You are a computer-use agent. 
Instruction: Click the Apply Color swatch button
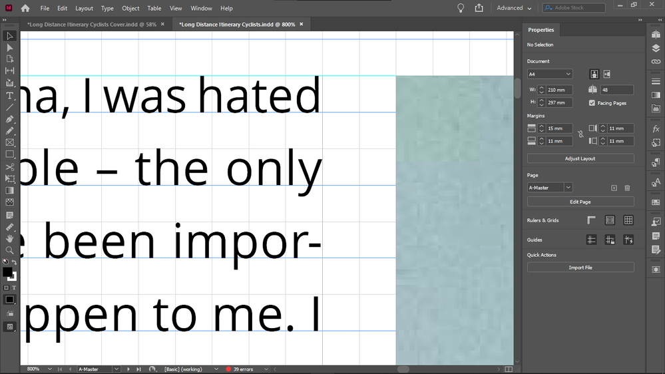point(9,299)
